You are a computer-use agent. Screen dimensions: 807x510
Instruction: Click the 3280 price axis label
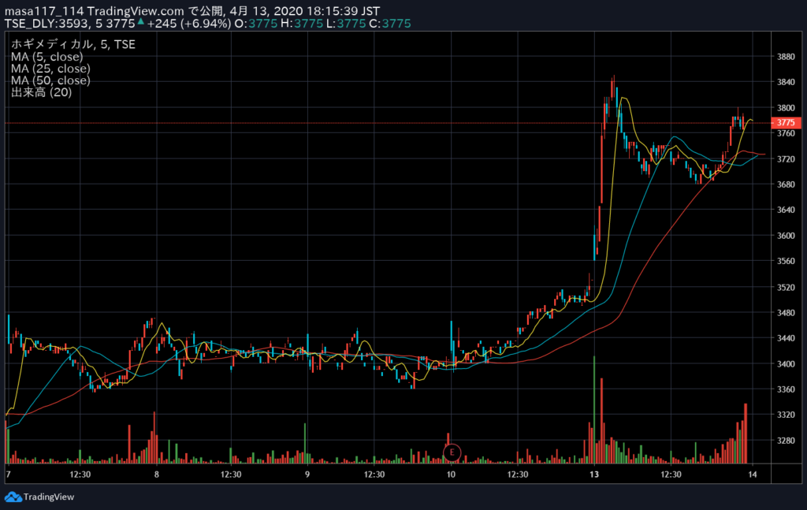click(x=786, y=441)
